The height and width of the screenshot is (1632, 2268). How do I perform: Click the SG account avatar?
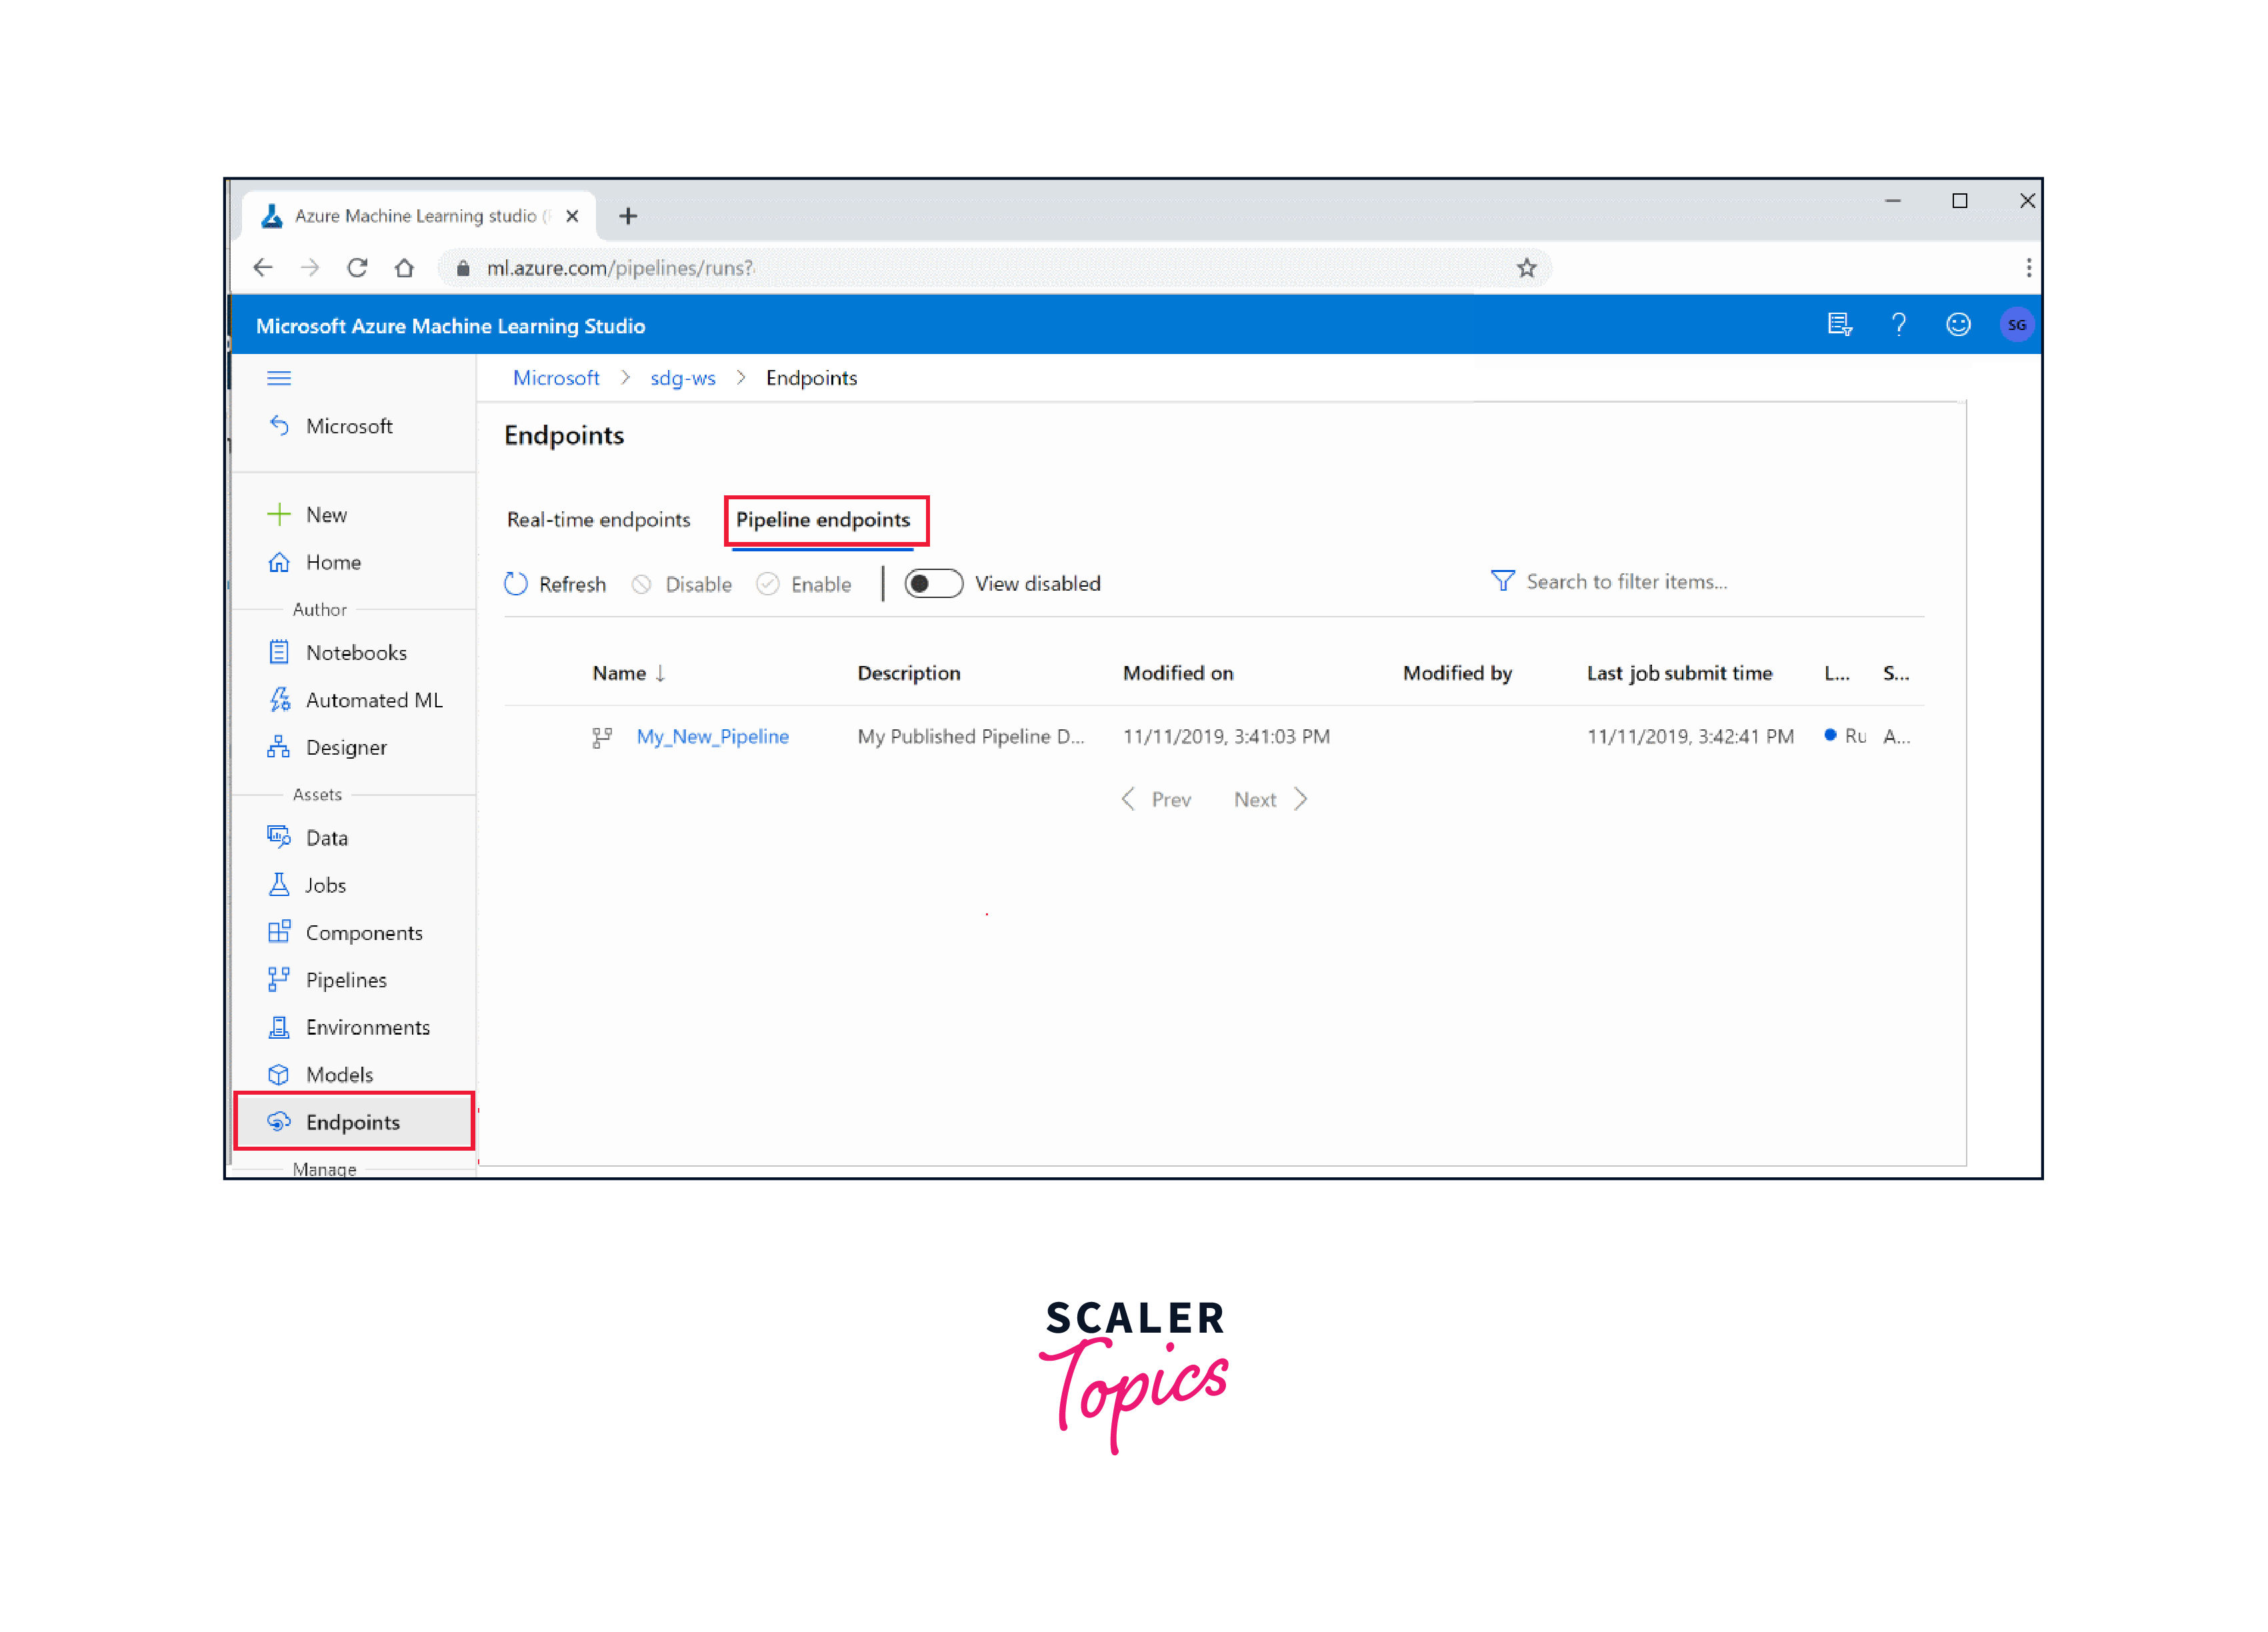2016,324
